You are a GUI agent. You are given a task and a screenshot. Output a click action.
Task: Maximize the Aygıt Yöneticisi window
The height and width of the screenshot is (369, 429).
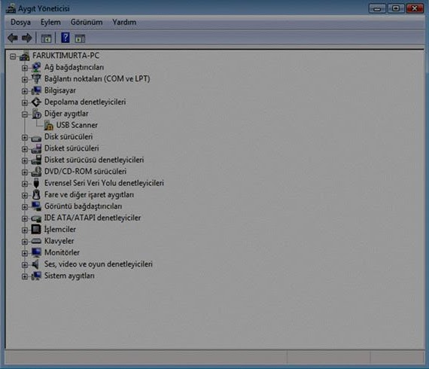[x=396, y=8]
